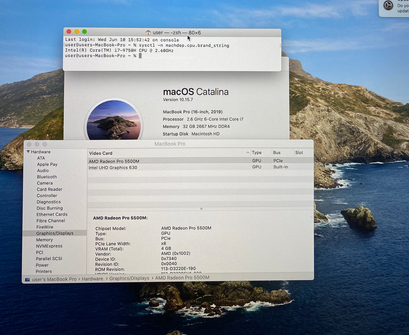Image resolution: width=409 pixels, height=335 pixels.
Task: Click MacBook Pro (16-inch, 2019) model text
Action: tap(193, 112)
